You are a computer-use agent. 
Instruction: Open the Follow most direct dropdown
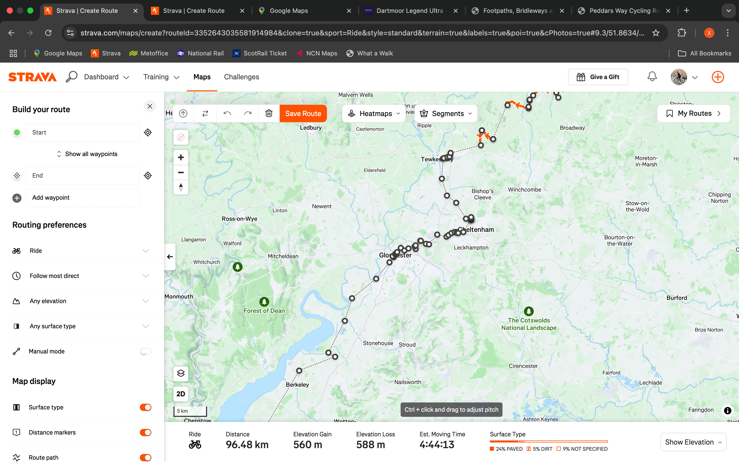click(x=82, y=276)
